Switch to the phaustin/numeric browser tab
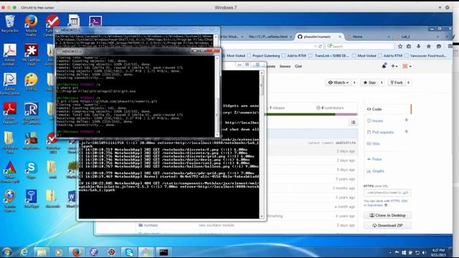This screenshot has width=459, height=258. tap(318, 37)
